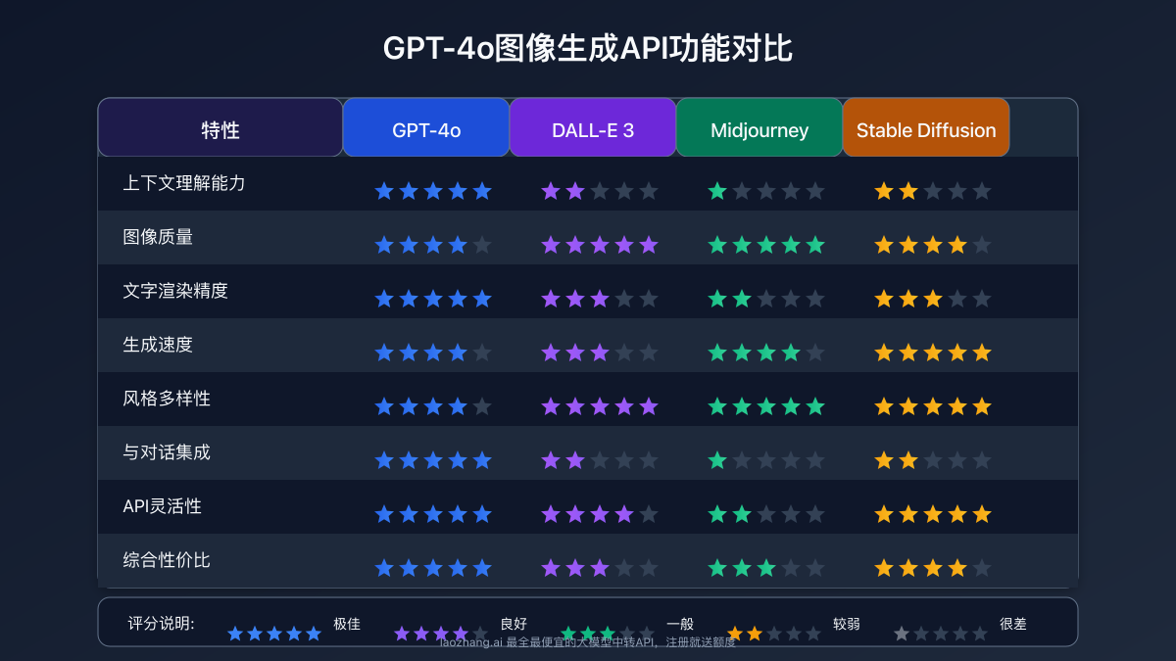Click the 一般 legend text
1176x661 pixels.
point(680,624)
